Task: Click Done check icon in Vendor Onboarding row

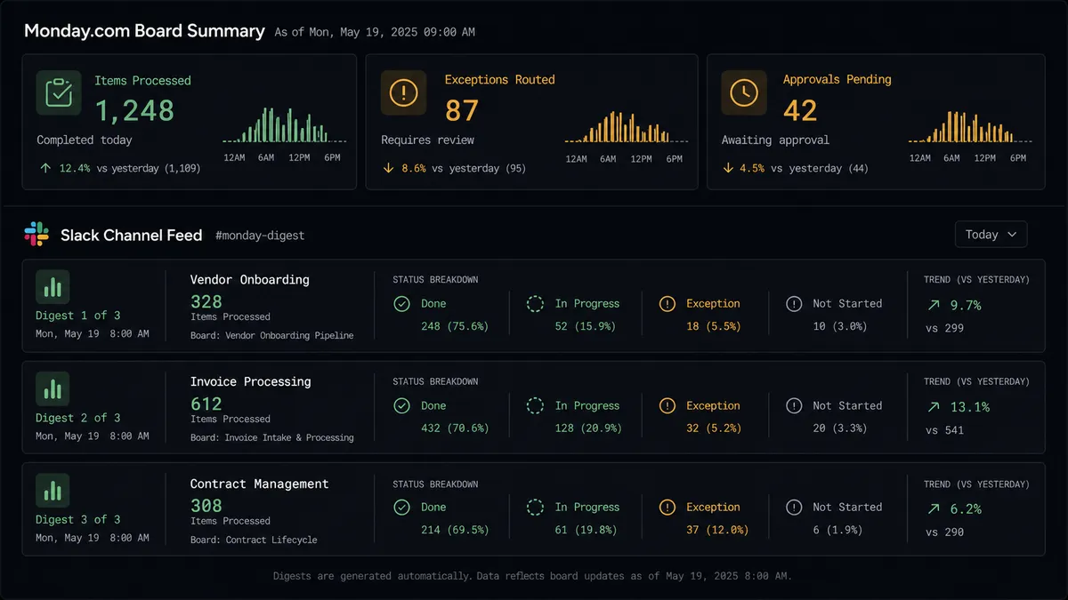Action: (x=401, y=304)
